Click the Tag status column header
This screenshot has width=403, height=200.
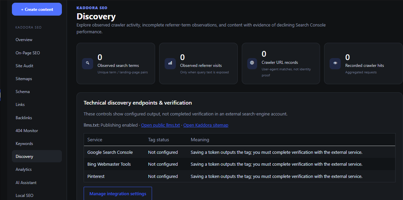(x=159, y=139)
